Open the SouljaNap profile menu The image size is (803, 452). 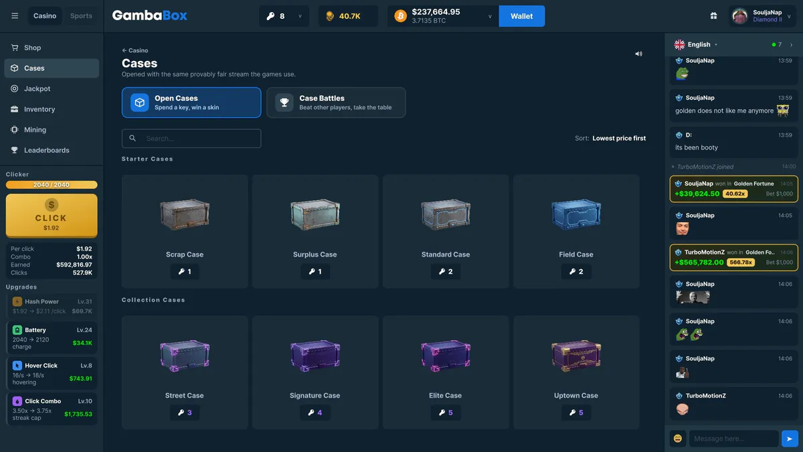[764, 16]
